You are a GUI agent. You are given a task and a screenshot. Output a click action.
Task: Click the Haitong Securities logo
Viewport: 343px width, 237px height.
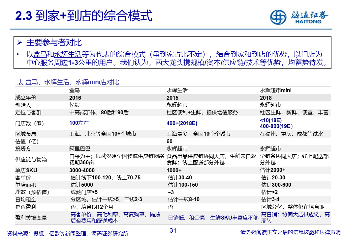[x=299, y=17]
